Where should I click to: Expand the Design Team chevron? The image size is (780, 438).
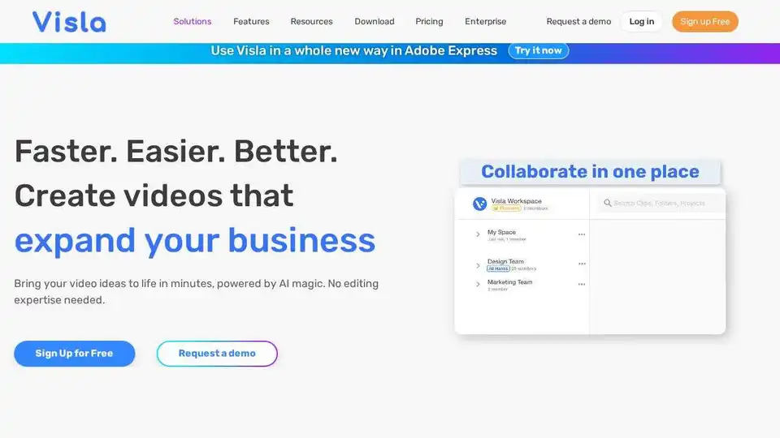click(x=478, y=266)
